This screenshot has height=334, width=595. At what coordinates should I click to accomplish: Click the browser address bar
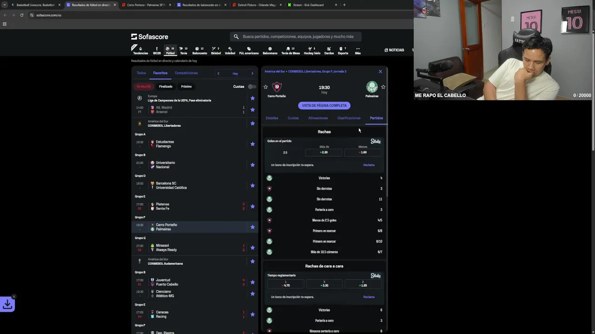coord(218,15)
